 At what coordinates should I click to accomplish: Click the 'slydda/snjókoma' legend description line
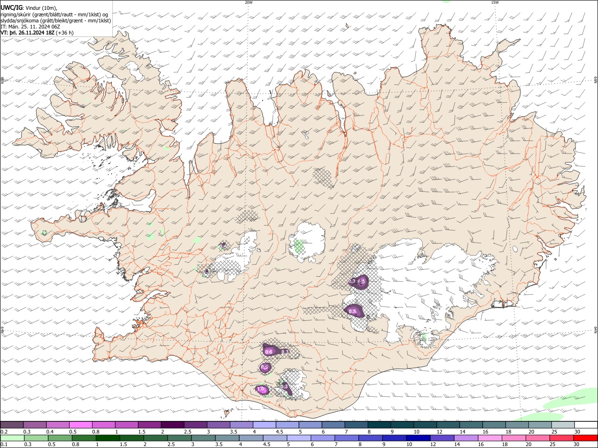(56, 21)
